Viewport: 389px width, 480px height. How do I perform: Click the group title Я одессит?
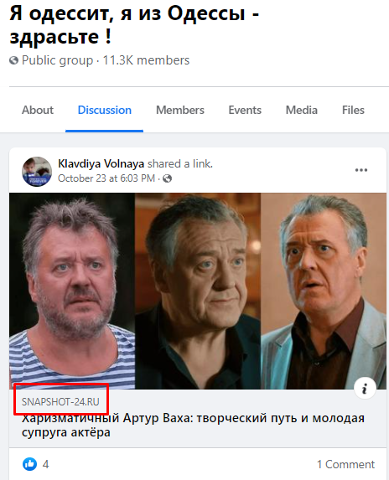point(134,25)
